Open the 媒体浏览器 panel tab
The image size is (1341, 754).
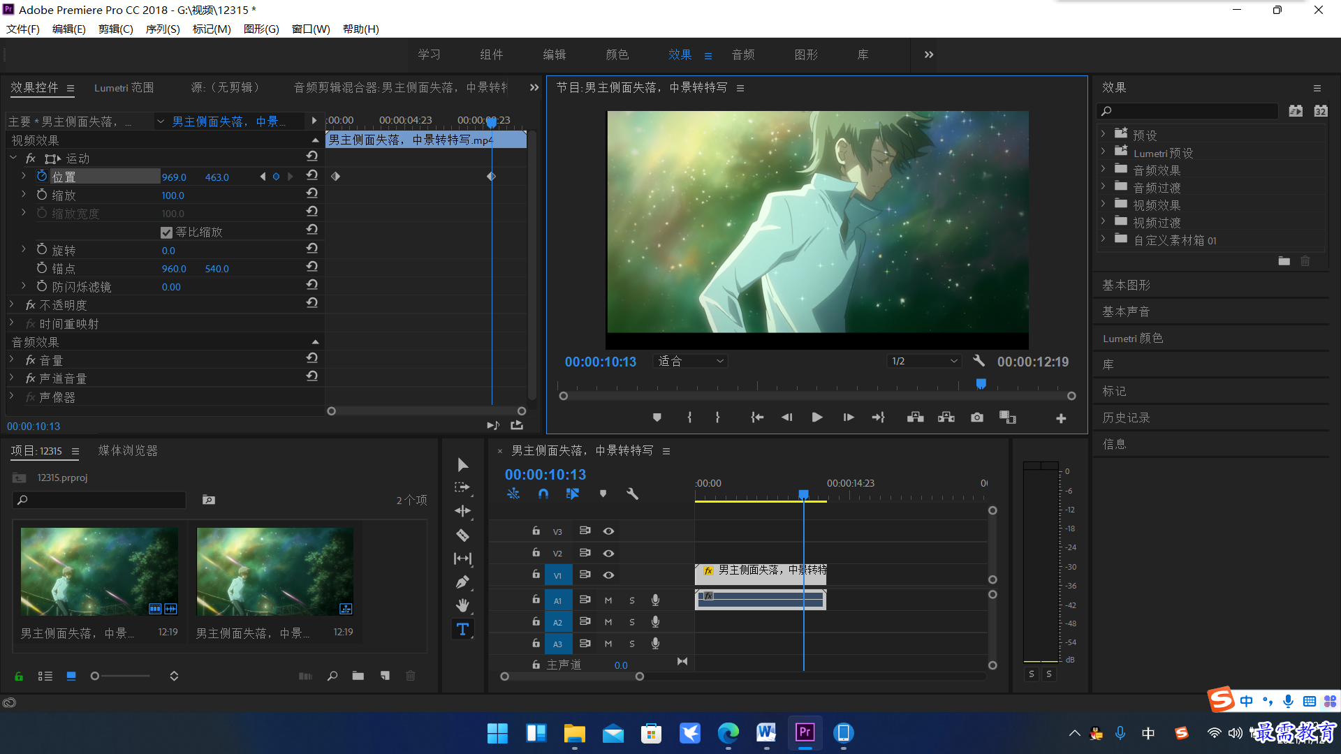coord(128,451)
